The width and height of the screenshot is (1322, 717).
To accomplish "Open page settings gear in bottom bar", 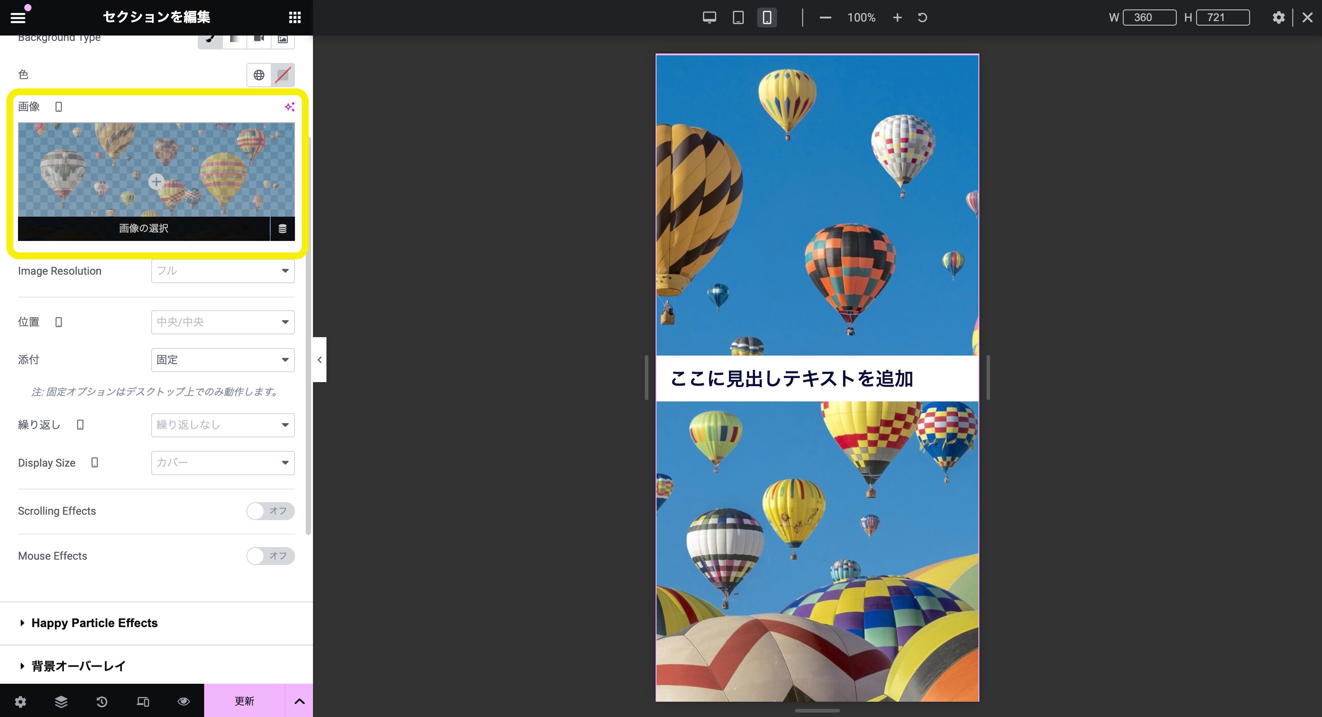I will click(21, 701).
